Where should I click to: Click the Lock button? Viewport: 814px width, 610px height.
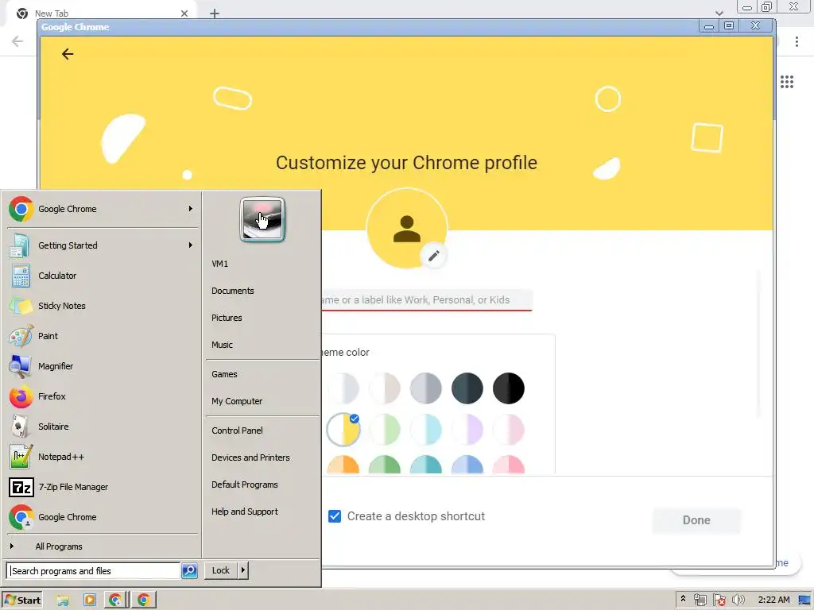(x=221, y=570)
